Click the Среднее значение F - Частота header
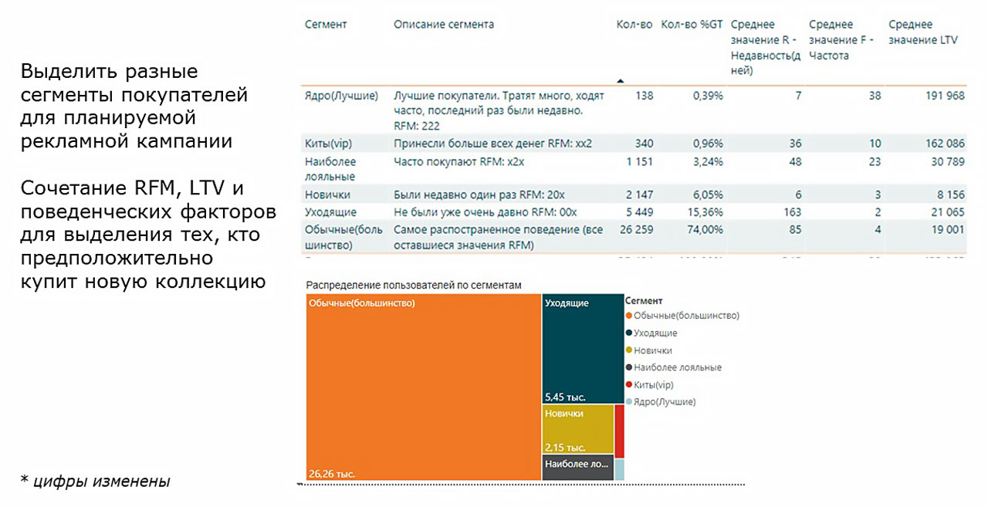The image size is (988, 507). pyautogui.click(x=841, y=40)
